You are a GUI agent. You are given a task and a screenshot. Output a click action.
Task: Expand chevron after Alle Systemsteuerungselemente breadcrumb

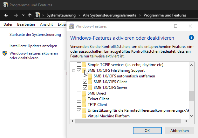click(x=140, y=15)
